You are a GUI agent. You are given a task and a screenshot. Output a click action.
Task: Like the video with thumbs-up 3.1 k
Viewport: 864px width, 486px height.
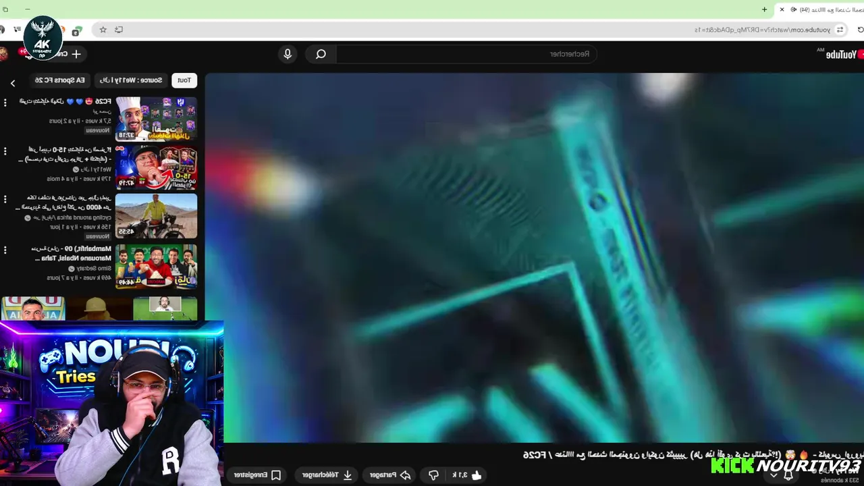(467, 475)
